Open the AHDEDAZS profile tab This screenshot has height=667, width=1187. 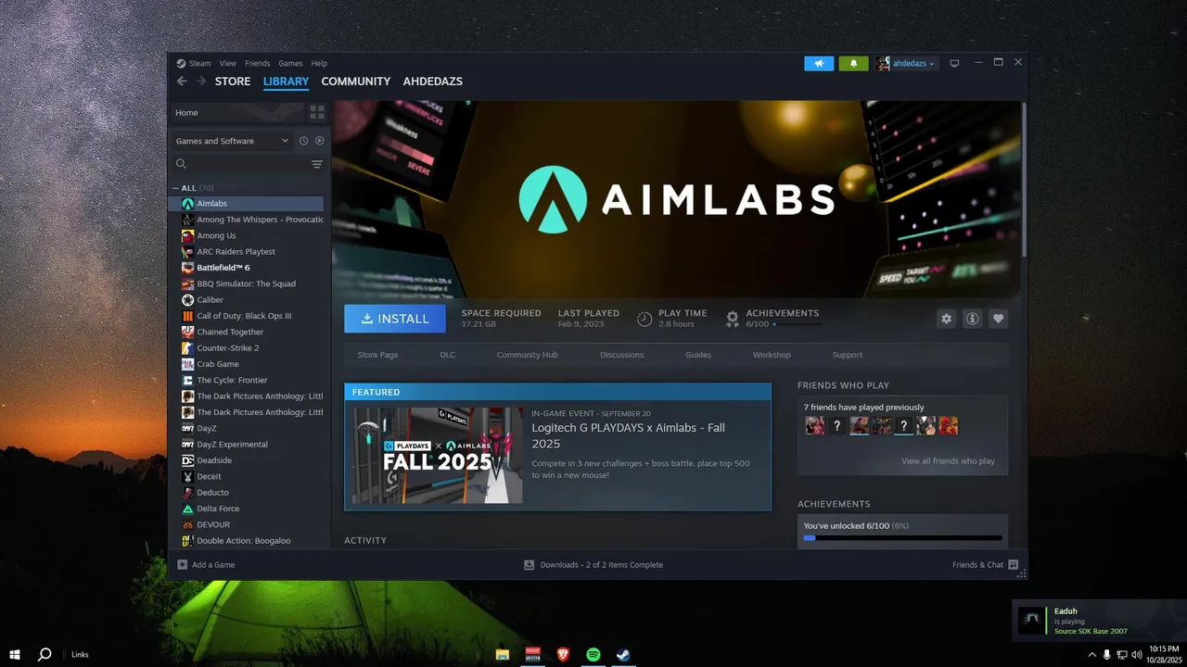[432, 82]
